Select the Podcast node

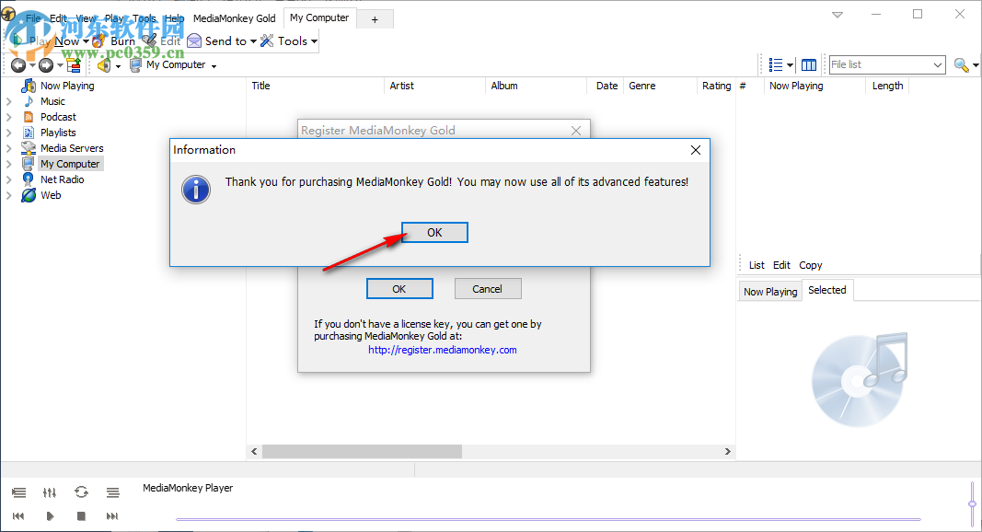[x=58, y=117]
